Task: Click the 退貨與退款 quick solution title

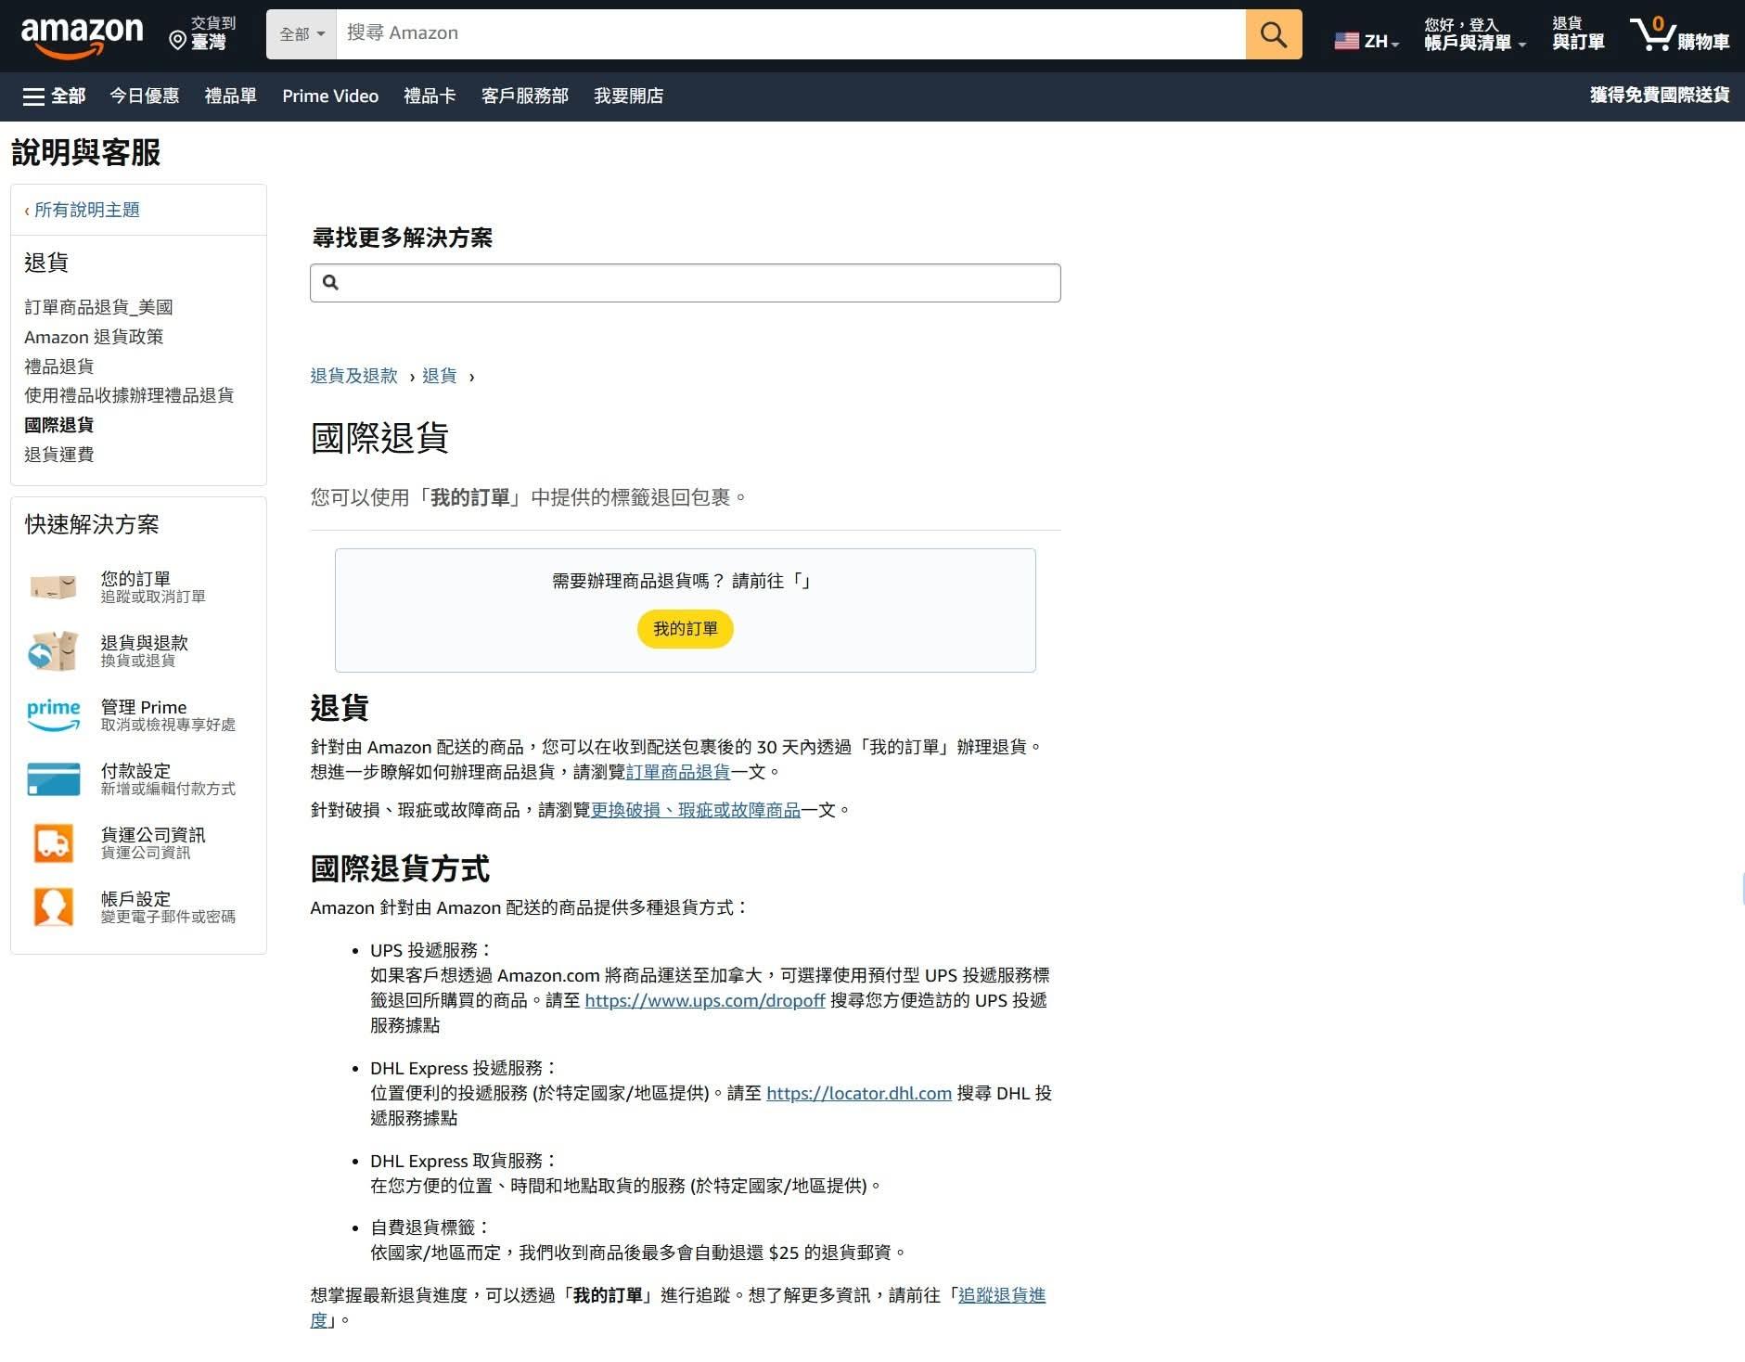Action: 144,643
